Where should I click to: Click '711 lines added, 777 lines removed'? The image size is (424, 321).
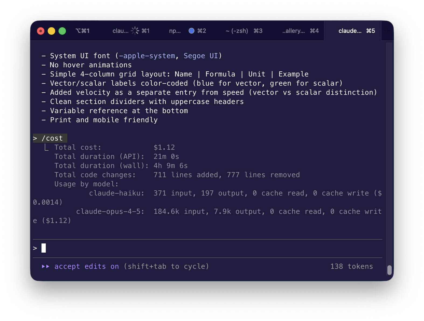(227, 175)
